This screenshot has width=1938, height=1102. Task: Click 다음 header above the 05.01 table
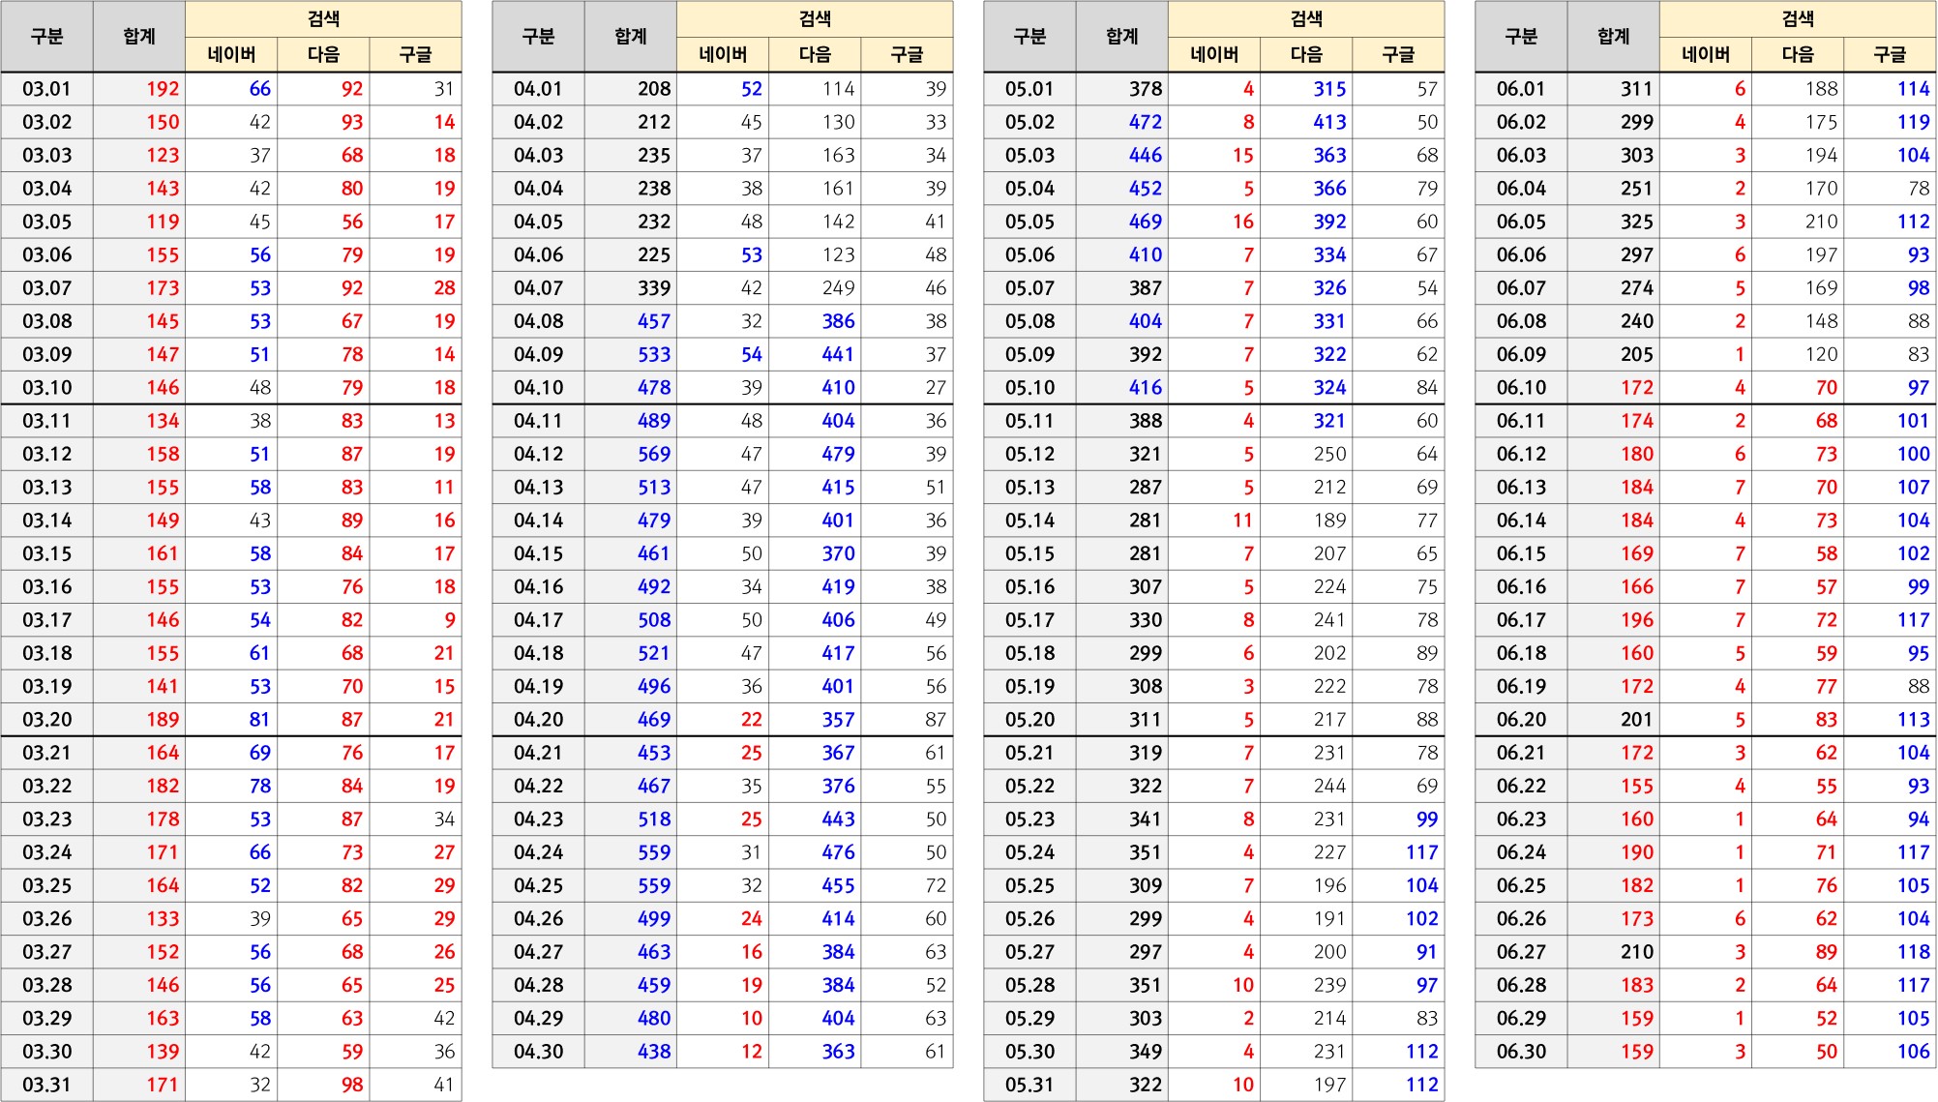pyautogui.click(x=1306, y=55)
